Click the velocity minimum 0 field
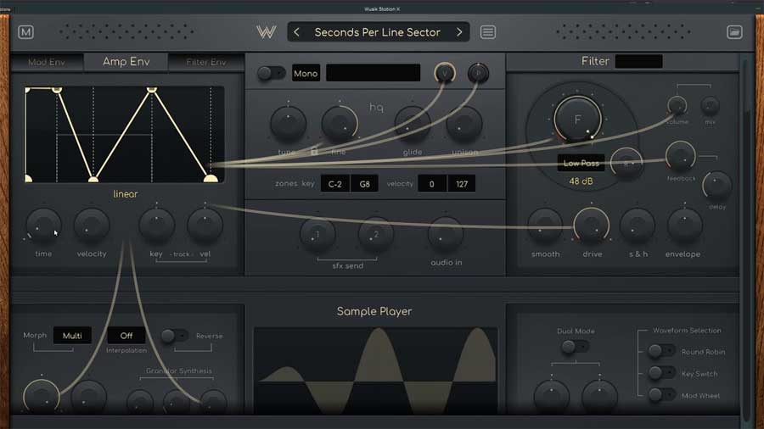The image size is (764, 429). pyautogui.click(x=432, y=184)
